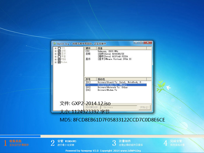204x153 pixels.
Task: Click the 硬件 column header
Action: (x=91, y=48)
